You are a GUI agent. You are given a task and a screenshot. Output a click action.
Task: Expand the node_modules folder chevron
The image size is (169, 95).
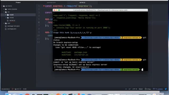(4, 9)
